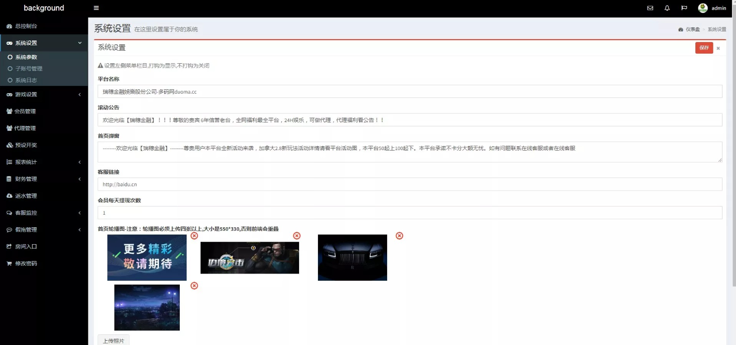
Task: Select the 系统参数 submenu item
Action: click(26, 57)
